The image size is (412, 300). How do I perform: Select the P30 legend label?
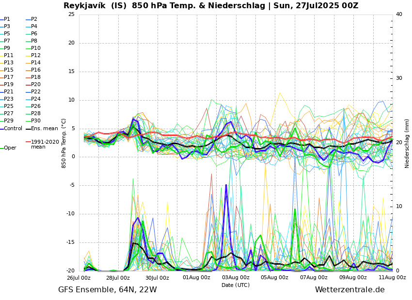(x=36, y=121)
